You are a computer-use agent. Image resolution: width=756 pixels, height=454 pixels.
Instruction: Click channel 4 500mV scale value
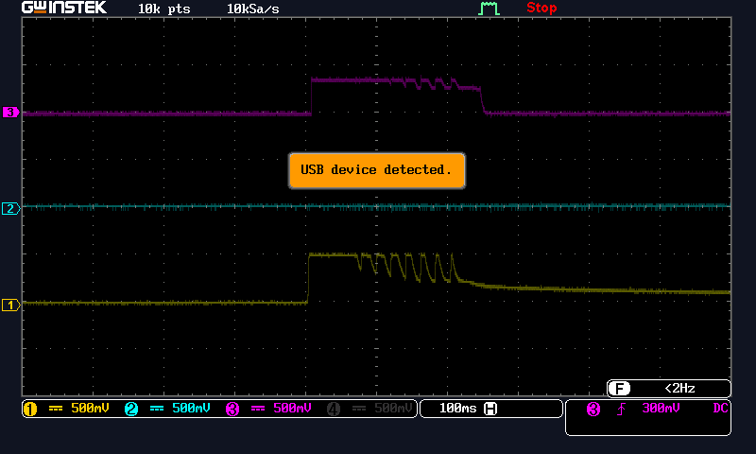393,409
